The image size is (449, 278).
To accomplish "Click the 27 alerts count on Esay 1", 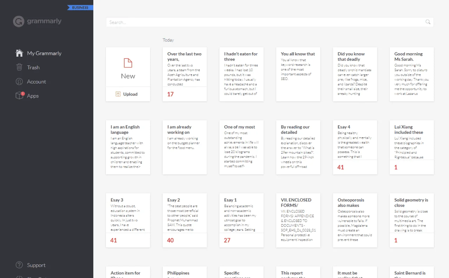I will click(227, 241).
